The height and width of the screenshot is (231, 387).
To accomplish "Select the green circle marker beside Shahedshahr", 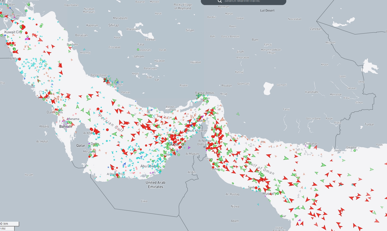I will coord(138,50).
